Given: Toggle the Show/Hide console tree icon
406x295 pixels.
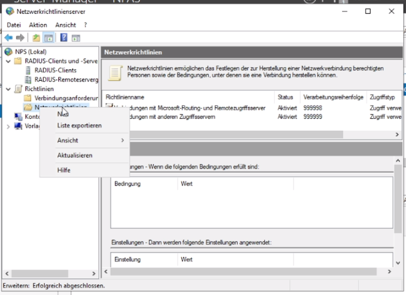Looking at the screenshot, I should pos(49,38).
